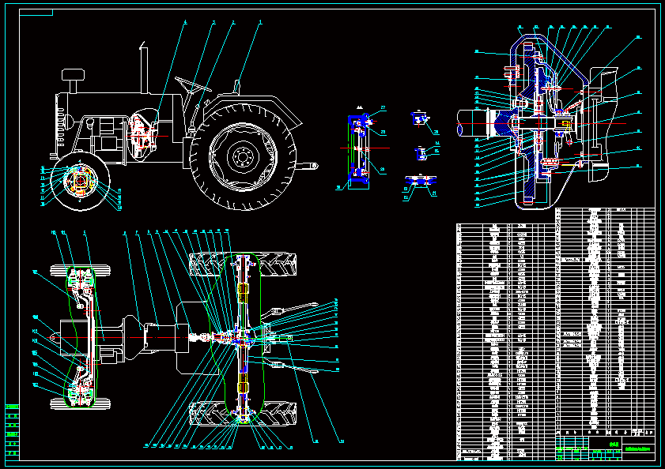Pick the lower front wheel in plan view
Viewport: 665px width, 469px height.
[81, 403]
